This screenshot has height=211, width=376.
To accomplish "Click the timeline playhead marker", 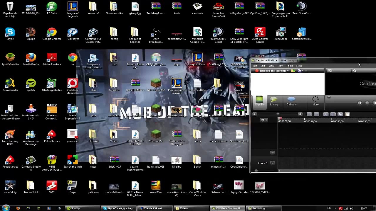I will point(280,119).
